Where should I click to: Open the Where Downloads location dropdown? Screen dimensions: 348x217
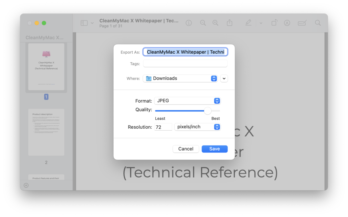180,78
